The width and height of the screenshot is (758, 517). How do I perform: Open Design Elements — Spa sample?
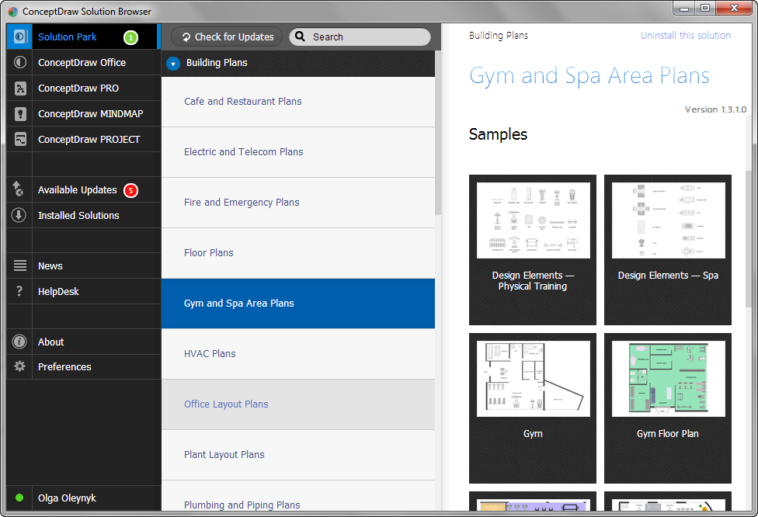pos(668,250)
